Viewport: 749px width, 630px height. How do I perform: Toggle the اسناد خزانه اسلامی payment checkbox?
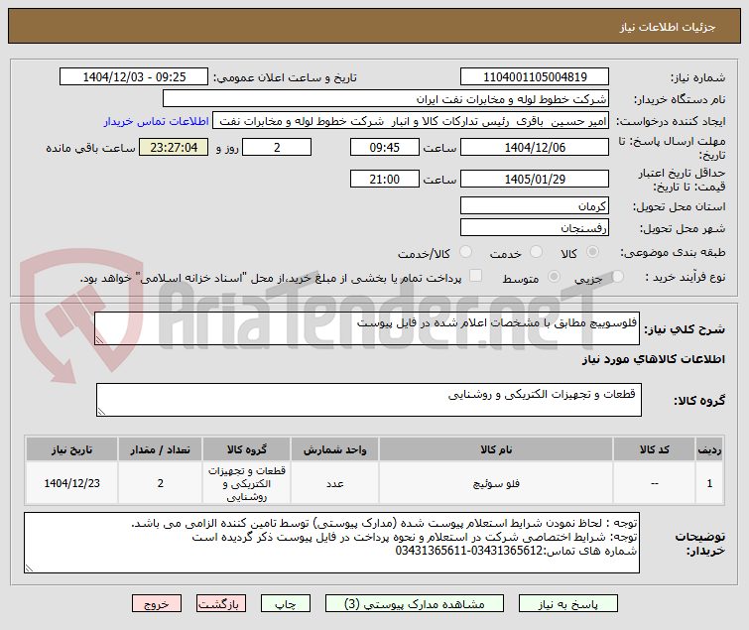click(x=475, y=276)
